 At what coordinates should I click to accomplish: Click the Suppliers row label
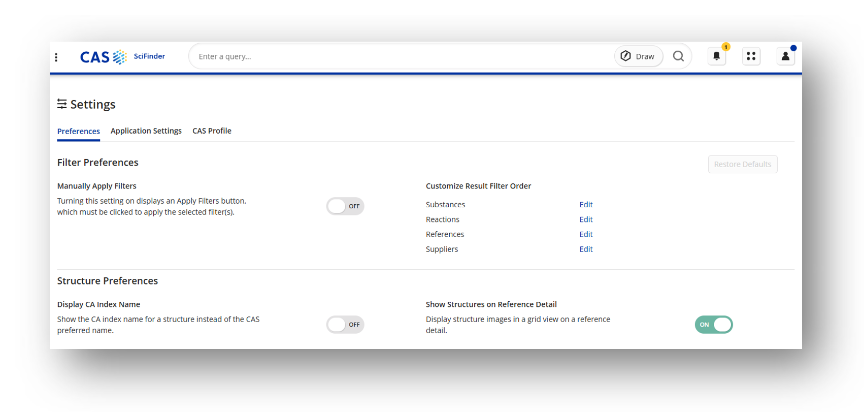point(442,249)
